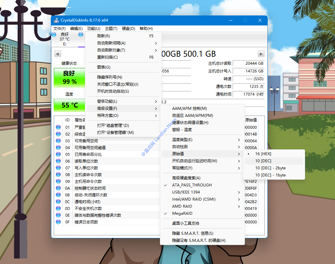335x264 pixels.
Task: Click the status orb for 08 主机读命令次数
Action: pos(58,174)
